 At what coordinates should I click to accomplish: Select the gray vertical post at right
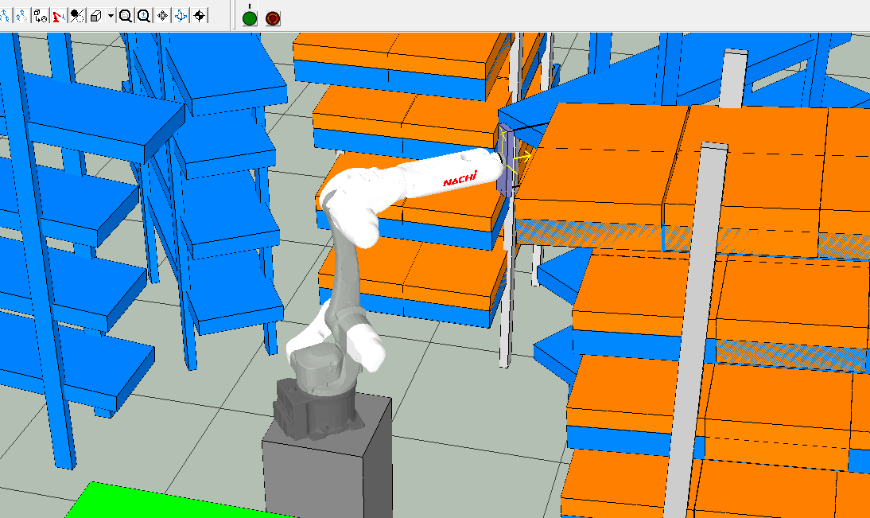697,330
